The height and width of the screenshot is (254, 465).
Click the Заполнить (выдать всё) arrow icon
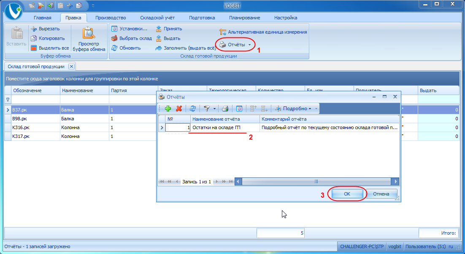click(x=159, y=48)
